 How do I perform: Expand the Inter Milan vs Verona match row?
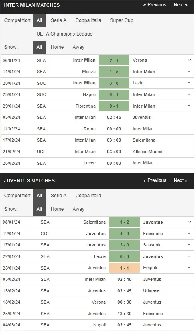(189, 60)
